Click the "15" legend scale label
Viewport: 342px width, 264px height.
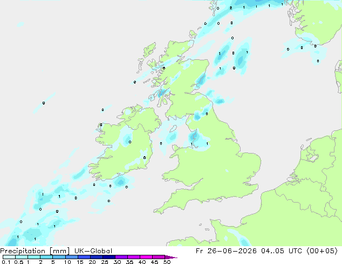point(80,262)
